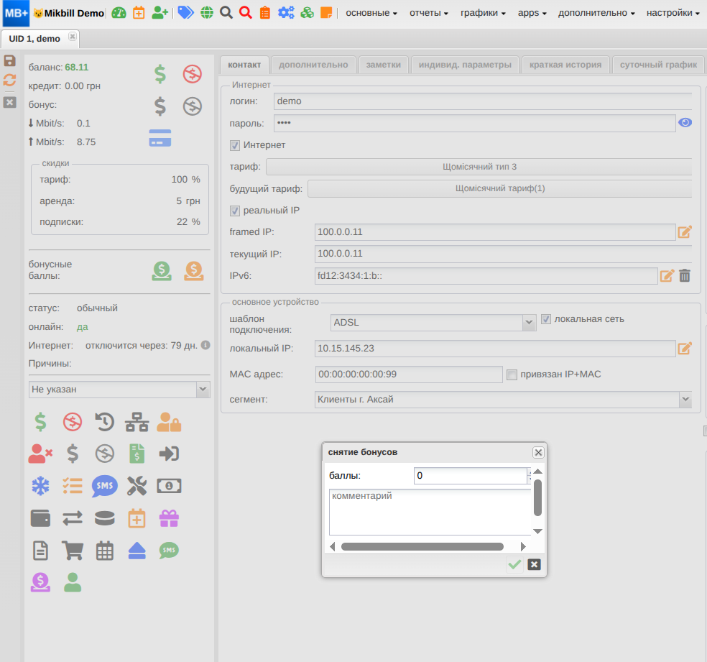Viewport: 707px width, 662px height.
Task: Close the снятие бонусов dialog
Action: pos(538,452)
